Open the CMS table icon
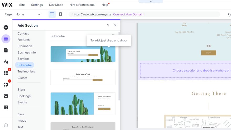This screenshot has height=130, width=231. point(6,108)
